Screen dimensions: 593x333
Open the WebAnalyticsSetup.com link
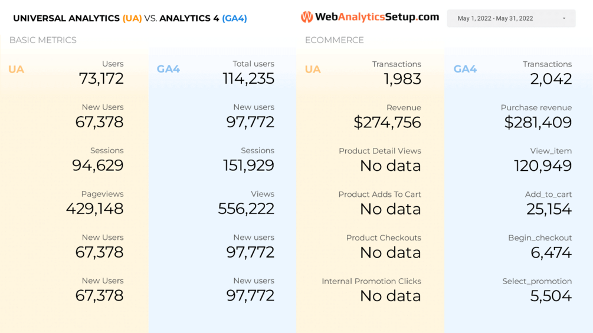[376, 18]
